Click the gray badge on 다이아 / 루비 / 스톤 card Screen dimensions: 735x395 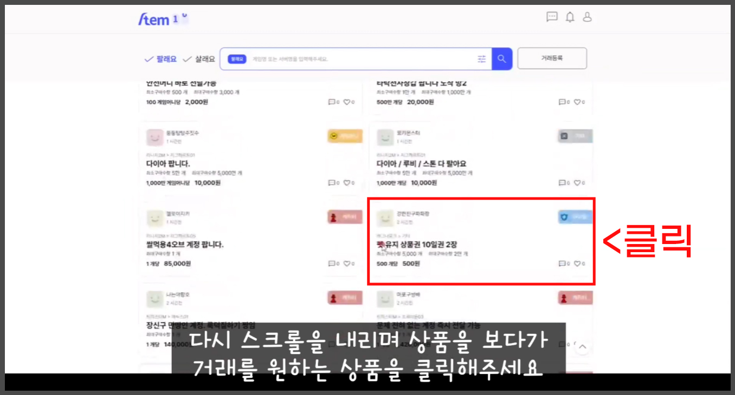pos(575,136)
